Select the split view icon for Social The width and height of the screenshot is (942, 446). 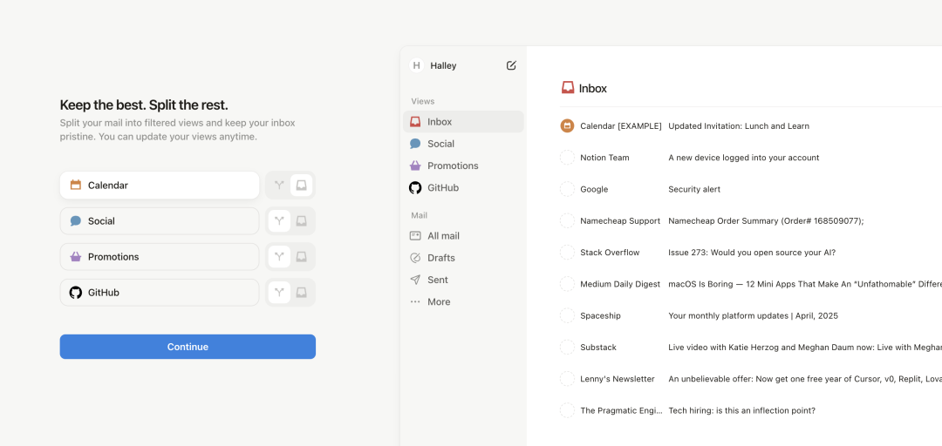[x=279, y=221]
